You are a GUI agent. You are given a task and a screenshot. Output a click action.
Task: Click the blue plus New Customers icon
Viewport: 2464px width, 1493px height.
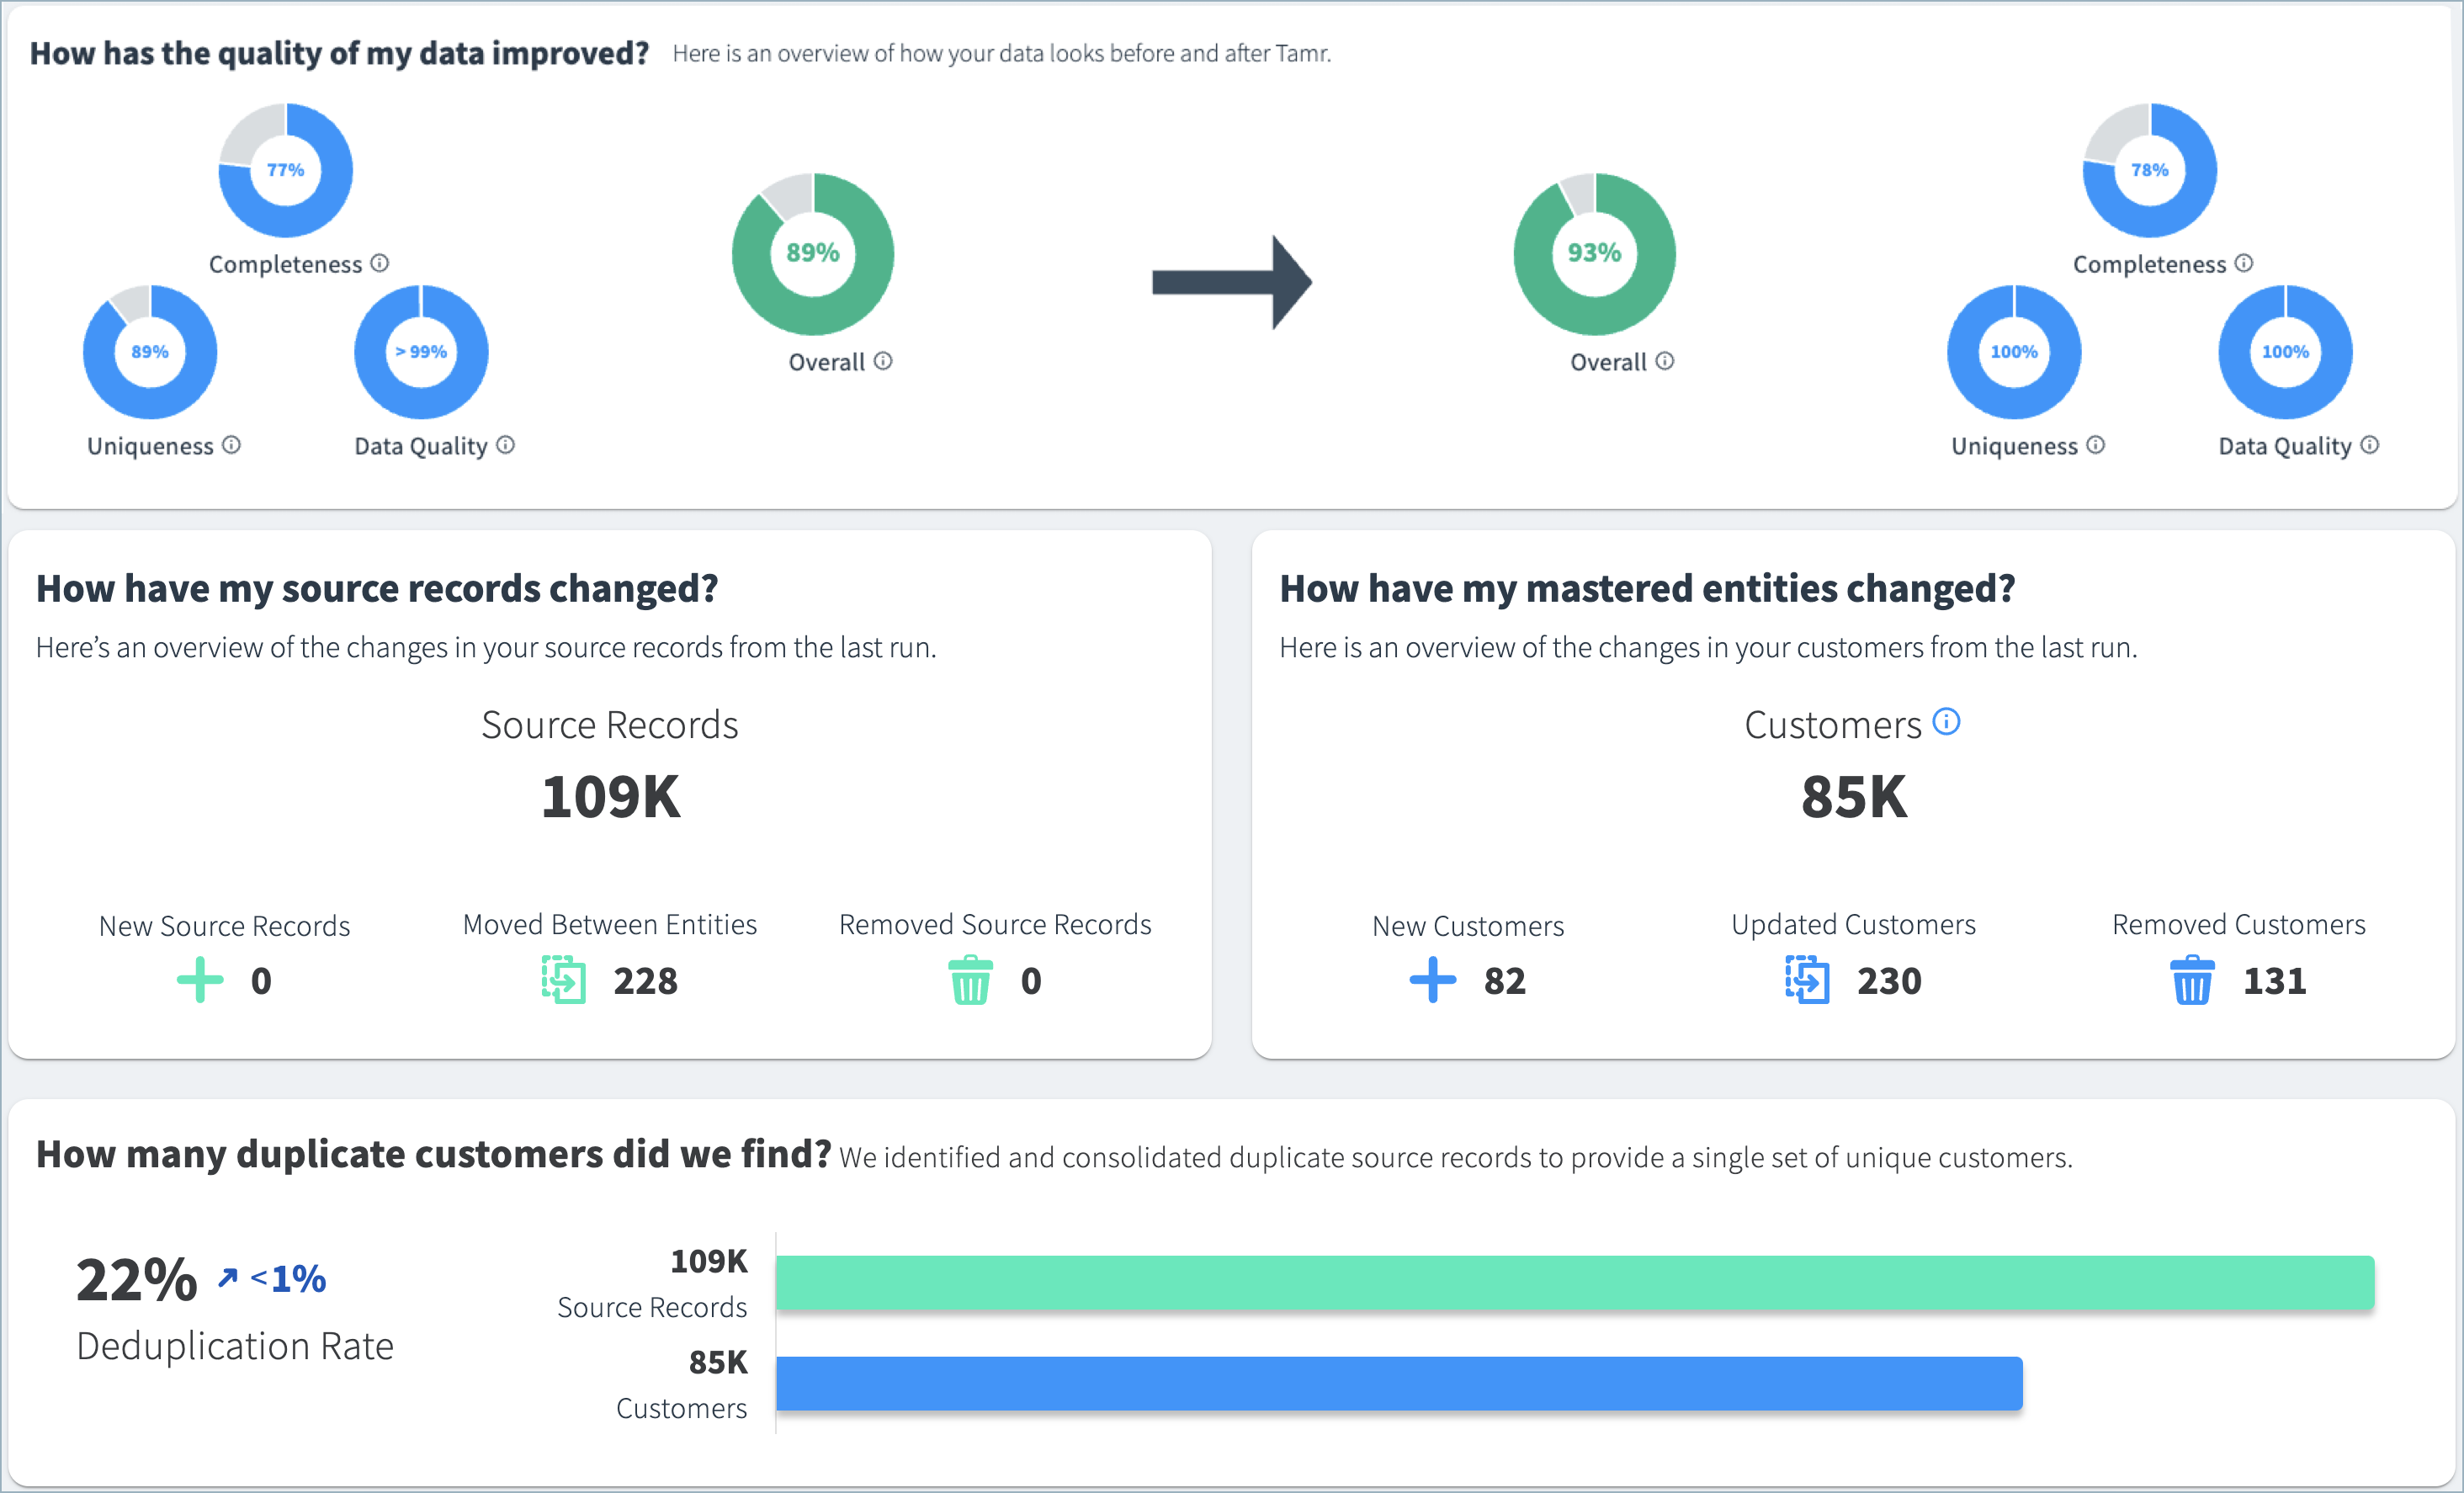[1433, 980]
